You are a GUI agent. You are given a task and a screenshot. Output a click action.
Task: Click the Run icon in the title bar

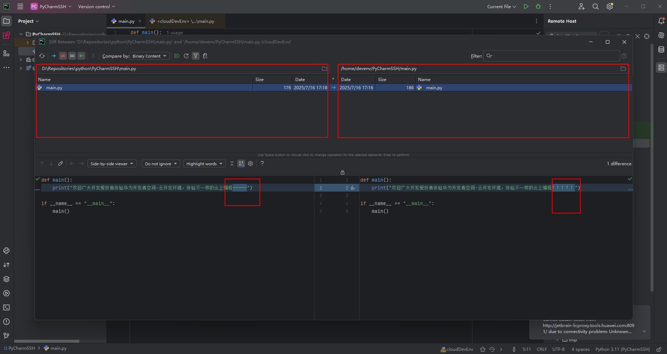526,6
